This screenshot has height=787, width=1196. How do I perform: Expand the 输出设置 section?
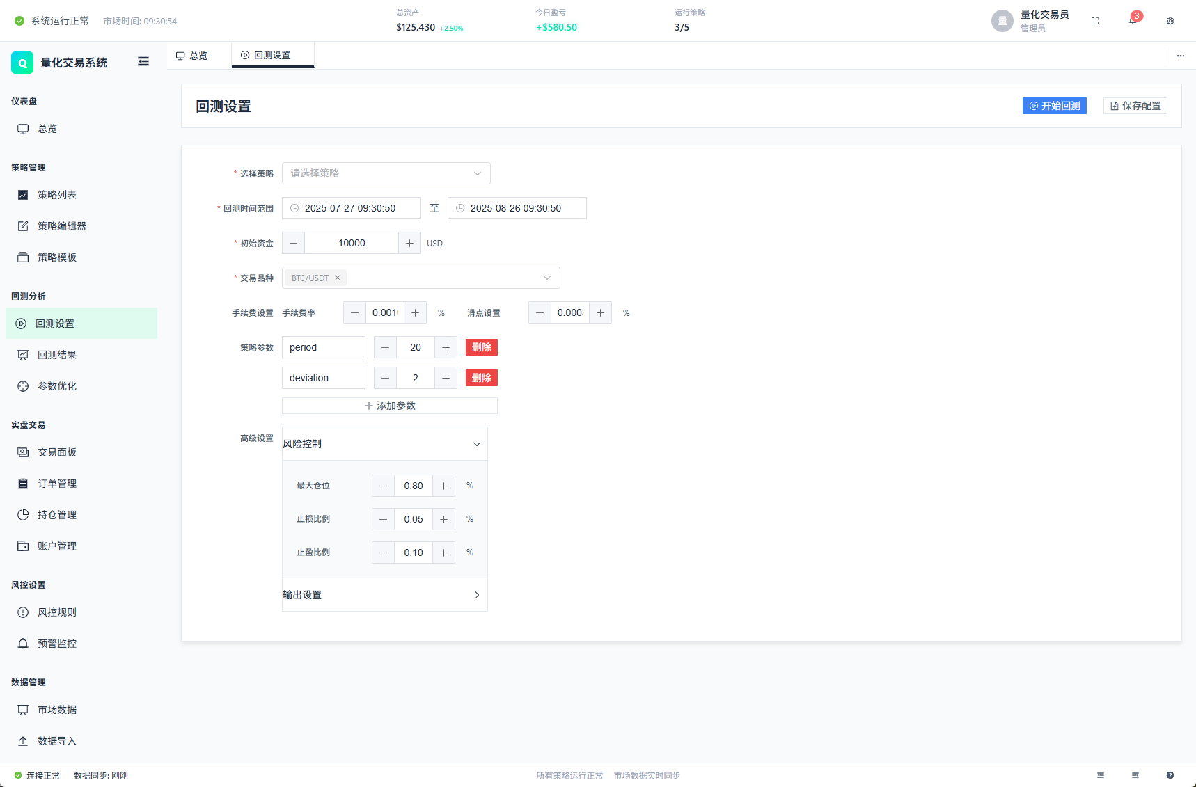click(x=385, y=595)
